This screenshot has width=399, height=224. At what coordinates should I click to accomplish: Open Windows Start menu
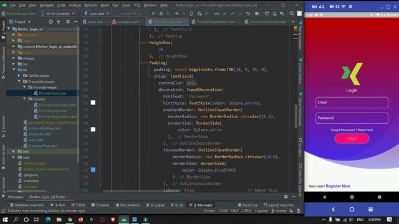(x=5, y=220)
